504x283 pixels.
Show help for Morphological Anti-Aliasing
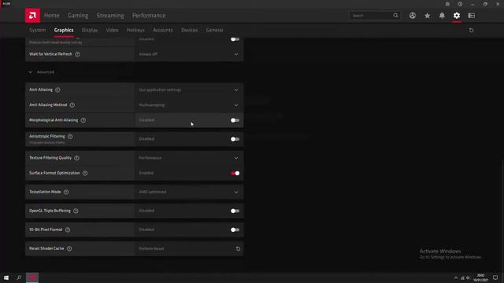(x=83, y=120)
